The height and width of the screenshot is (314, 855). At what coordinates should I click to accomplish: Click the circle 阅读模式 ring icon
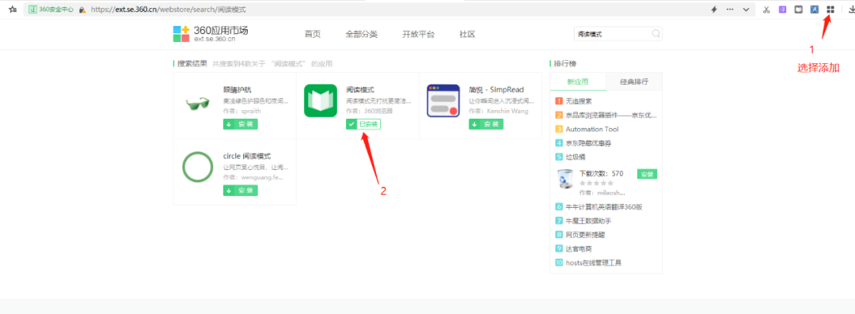point(197,168)
